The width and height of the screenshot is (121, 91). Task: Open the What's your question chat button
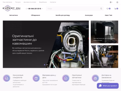[x=108, y=86]
